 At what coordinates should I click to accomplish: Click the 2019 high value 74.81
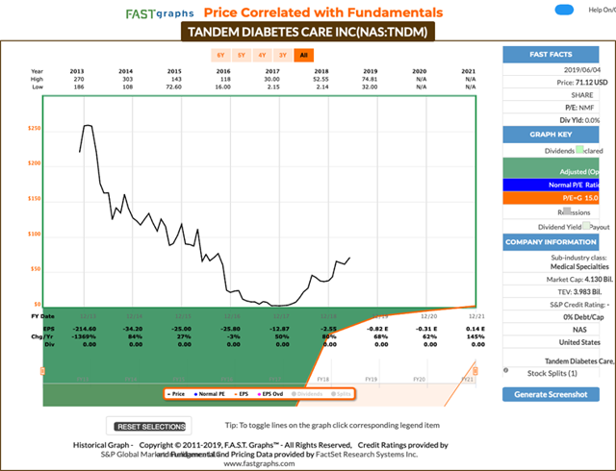pos(370,79)
